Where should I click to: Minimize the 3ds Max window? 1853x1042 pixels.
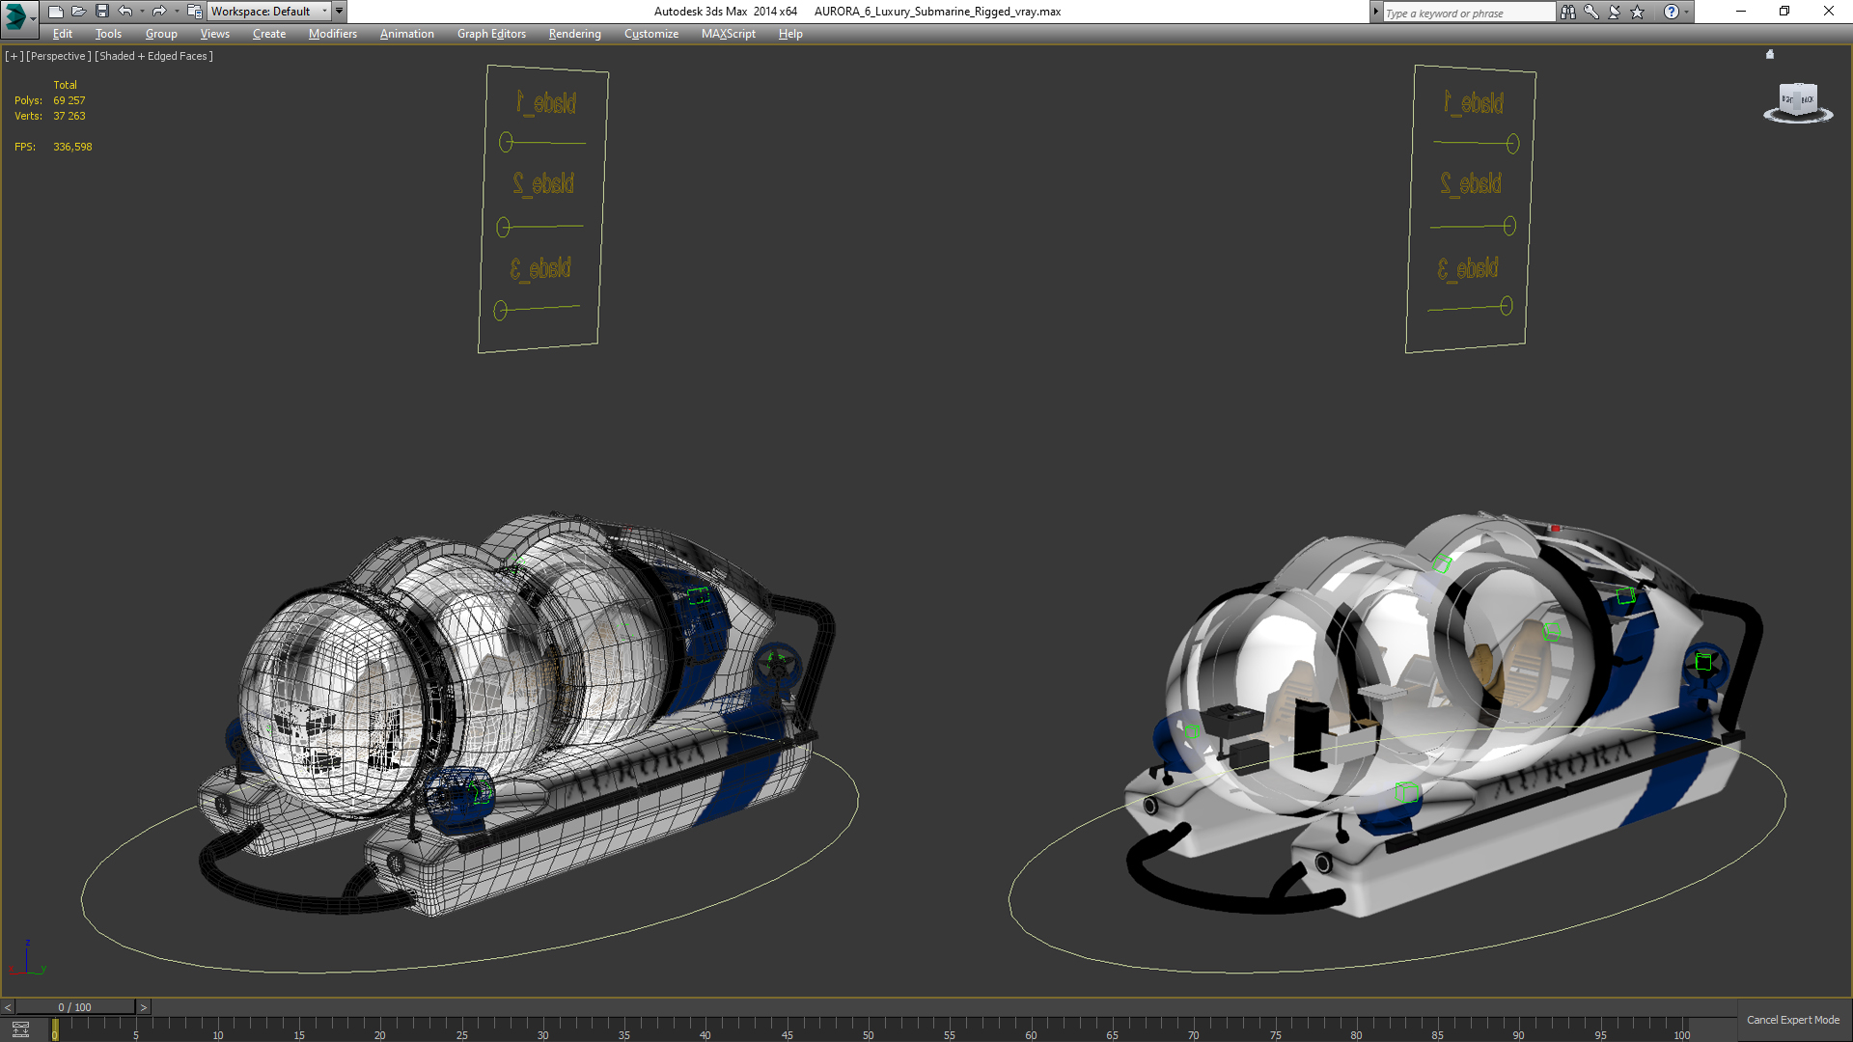click(x=1741, y=12)
